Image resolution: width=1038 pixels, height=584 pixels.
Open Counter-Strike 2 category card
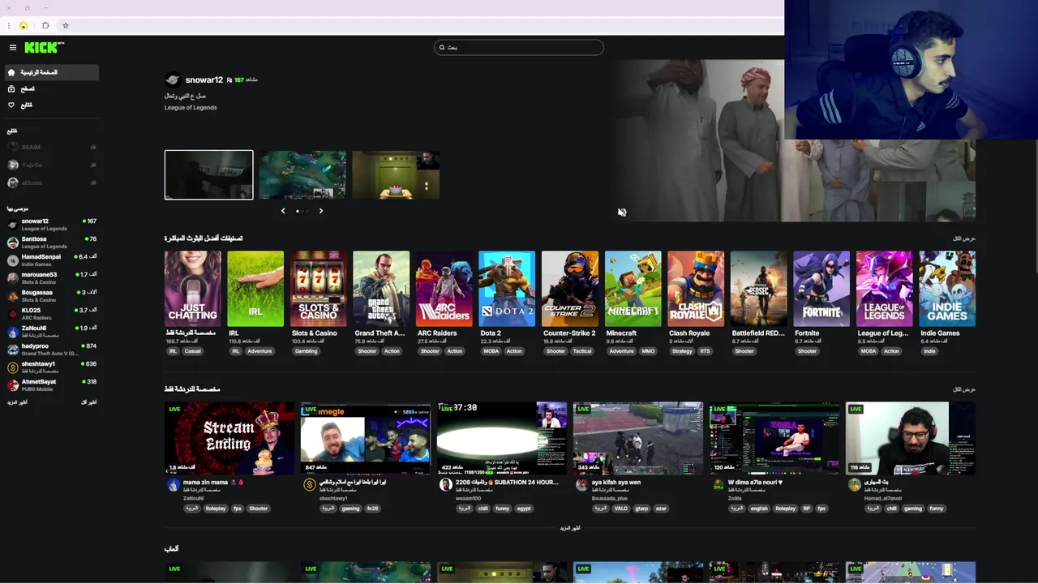tap(570, 289)
